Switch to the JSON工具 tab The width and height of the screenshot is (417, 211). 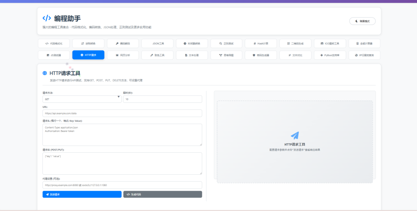point(157,43)
